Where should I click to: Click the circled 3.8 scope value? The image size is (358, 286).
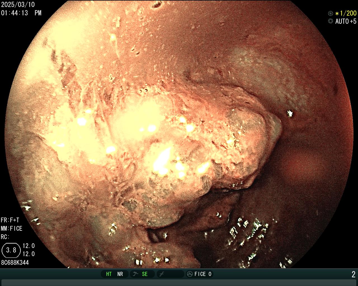click(11, 250)
